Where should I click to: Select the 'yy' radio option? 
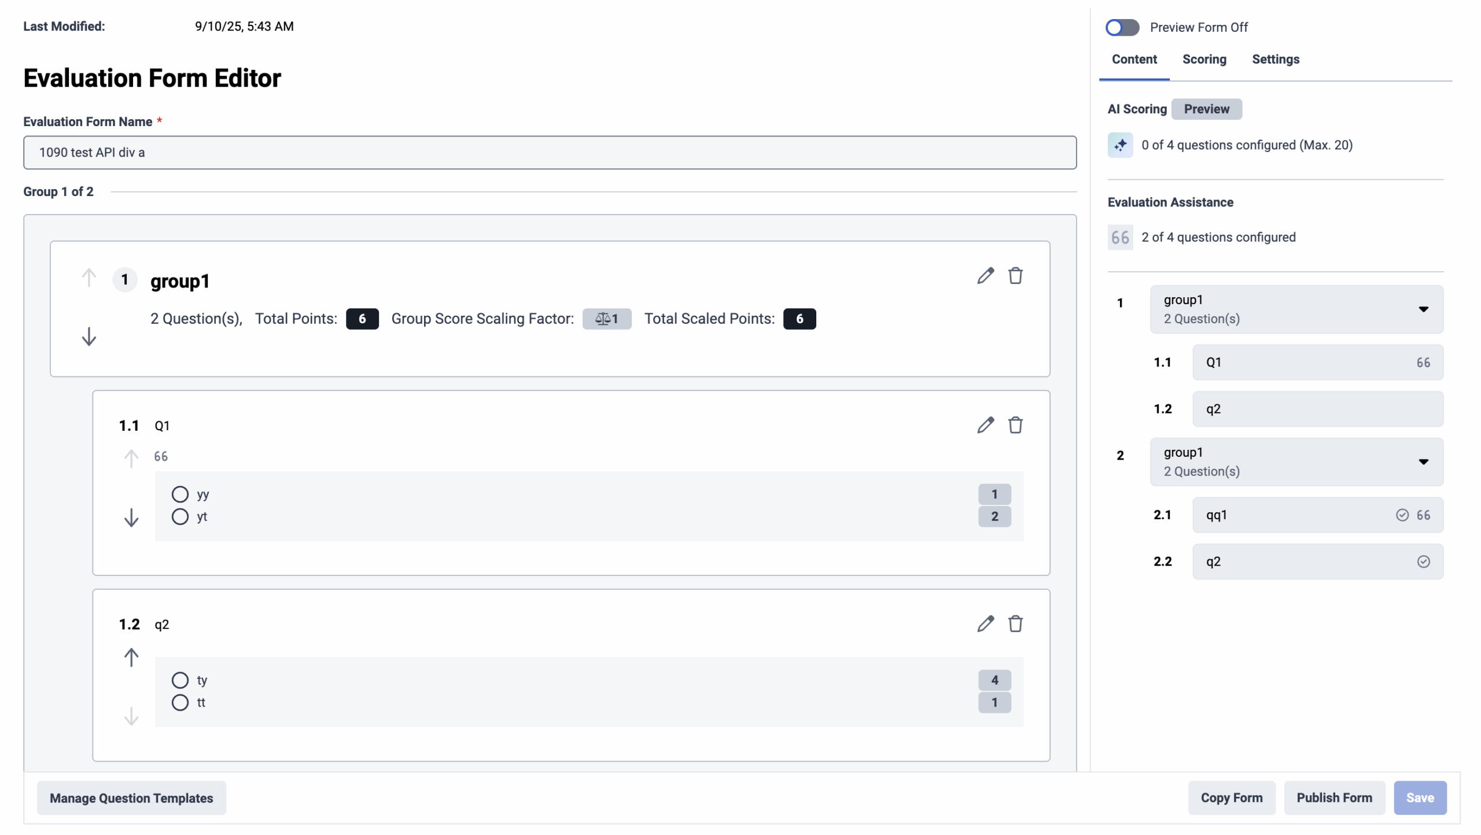coord(180,494)
